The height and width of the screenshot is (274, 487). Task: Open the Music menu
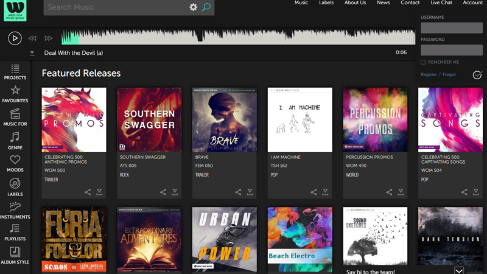301,2
